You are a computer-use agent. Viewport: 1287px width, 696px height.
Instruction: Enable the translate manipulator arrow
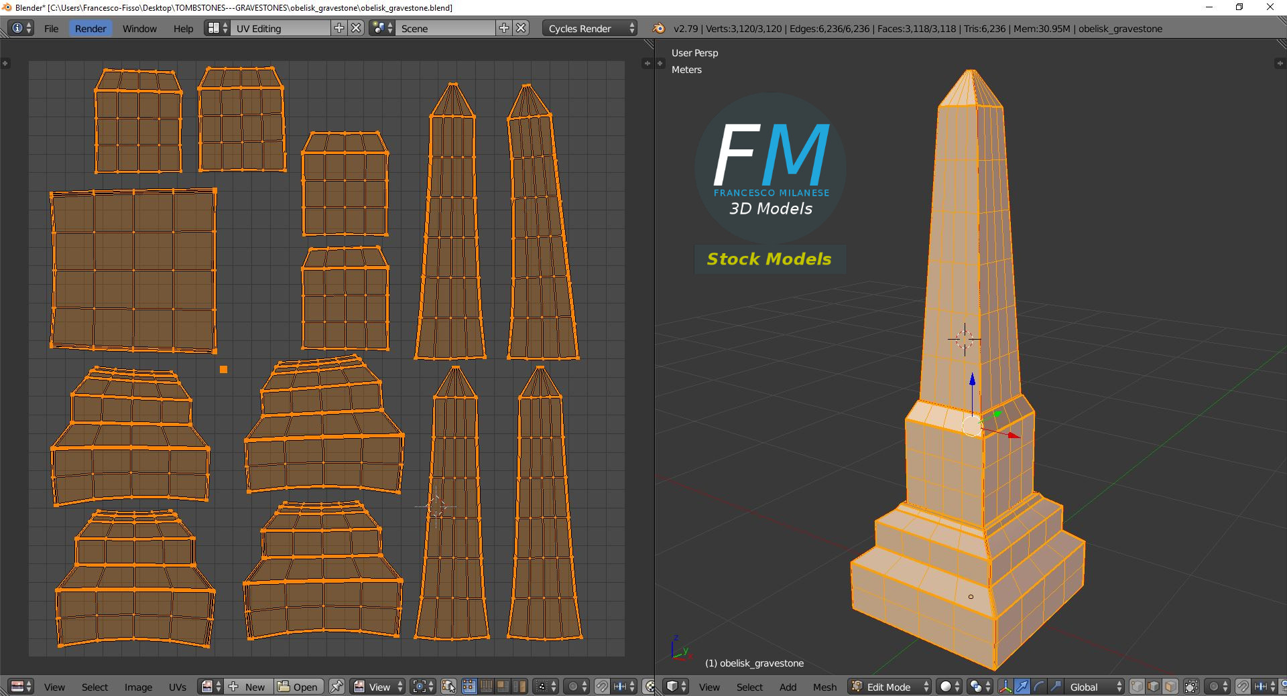coord(1022,687)
